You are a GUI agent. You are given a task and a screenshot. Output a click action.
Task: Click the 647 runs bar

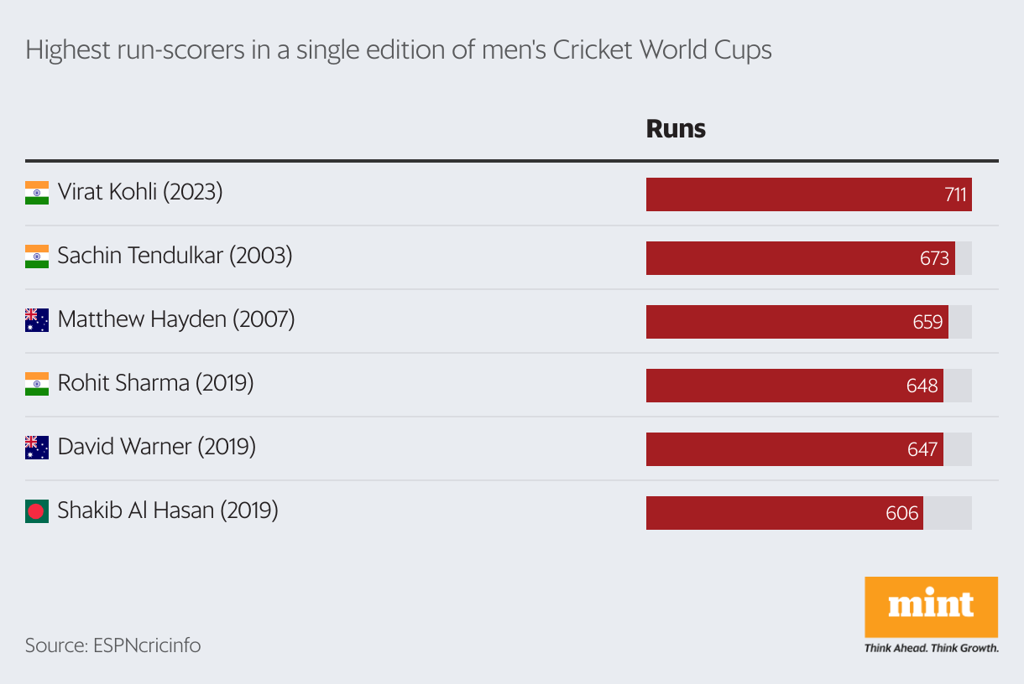[795, 449]
